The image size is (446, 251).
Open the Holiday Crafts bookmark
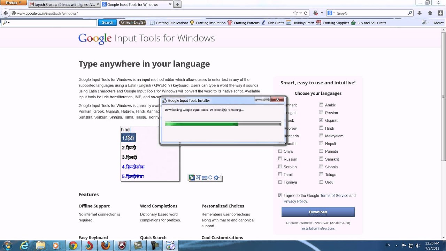[x=300, y=23]
